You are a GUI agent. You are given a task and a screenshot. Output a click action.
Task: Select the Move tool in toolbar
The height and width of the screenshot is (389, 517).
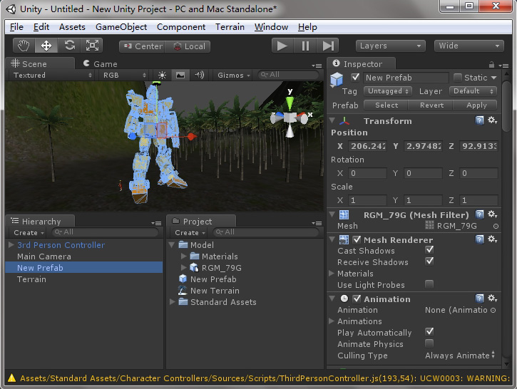46,46
